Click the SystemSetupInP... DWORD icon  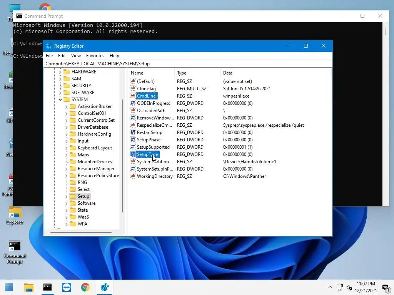point(133,169)
